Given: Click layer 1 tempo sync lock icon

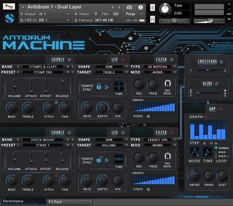Looking at the screenshot, I should 99,87.
